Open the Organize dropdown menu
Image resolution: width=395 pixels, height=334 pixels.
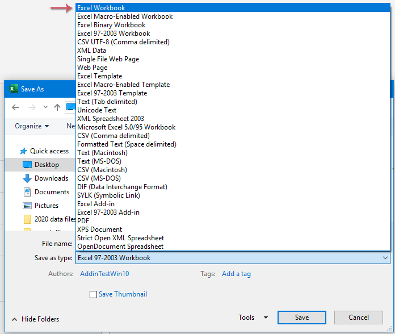tap(32, 126)
